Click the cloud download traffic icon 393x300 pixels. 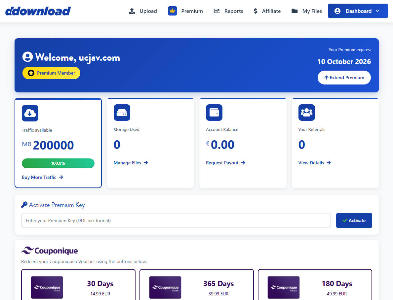point(30,113)
